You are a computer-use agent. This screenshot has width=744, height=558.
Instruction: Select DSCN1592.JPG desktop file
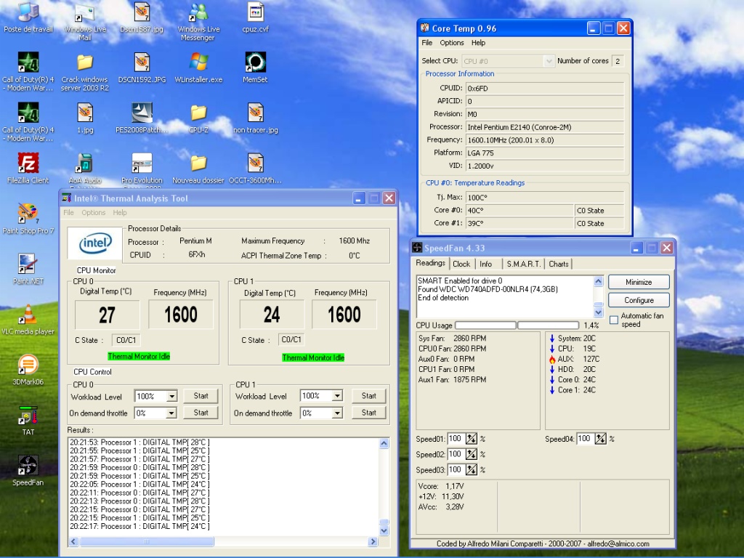(142, 68)
